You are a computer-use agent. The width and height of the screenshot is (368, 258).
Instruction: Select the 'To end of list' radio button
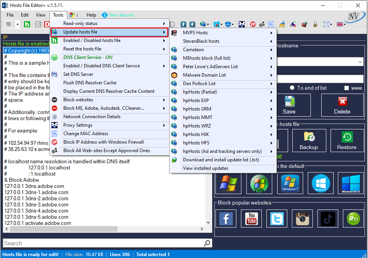(292, 88)
